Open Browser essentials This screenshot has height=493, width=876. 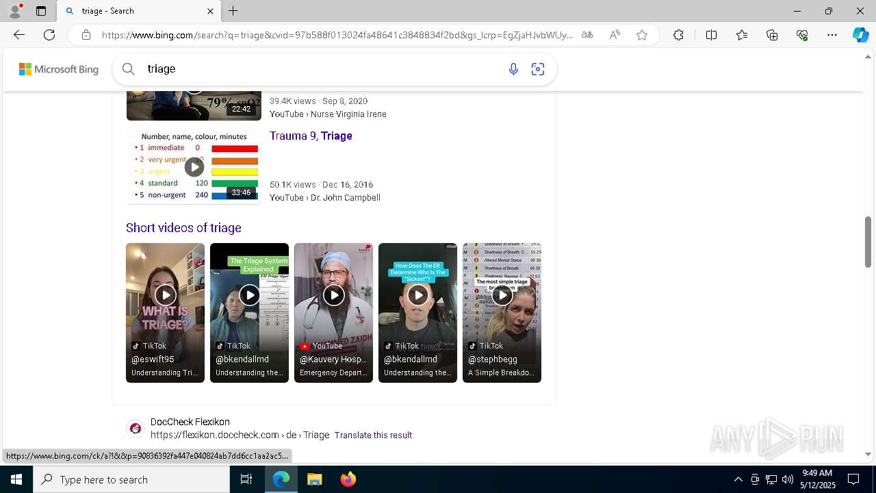click(x=802, y=35)
